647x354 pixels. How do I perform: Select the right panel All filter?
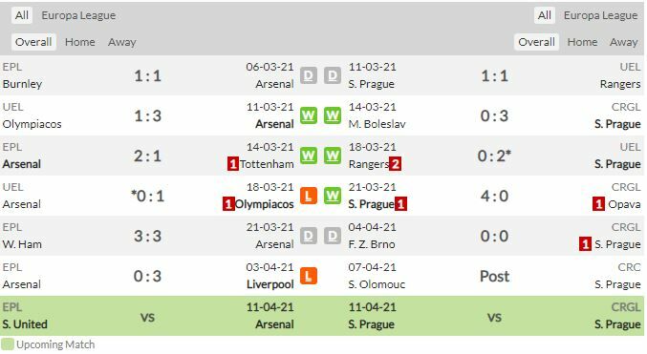coord(544,15)
